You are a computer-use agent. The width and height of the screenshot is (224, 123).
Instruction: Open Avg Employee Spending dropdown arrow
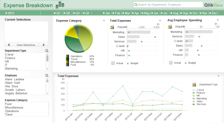point(218,20)
